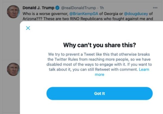The image size is (163, 114).
Task: Close the dialog with the X icon
Action: 28,28
